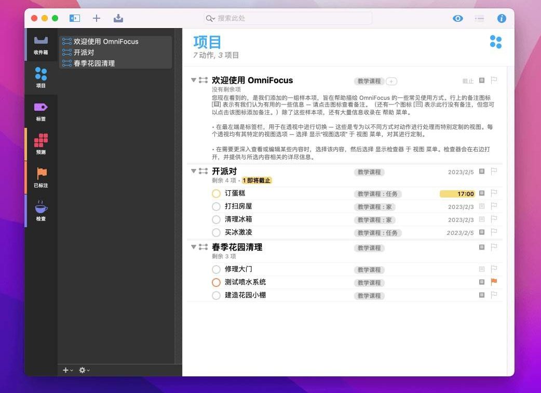
Task: Select 开派对 project in the sidebar
Action: [84, 53]
